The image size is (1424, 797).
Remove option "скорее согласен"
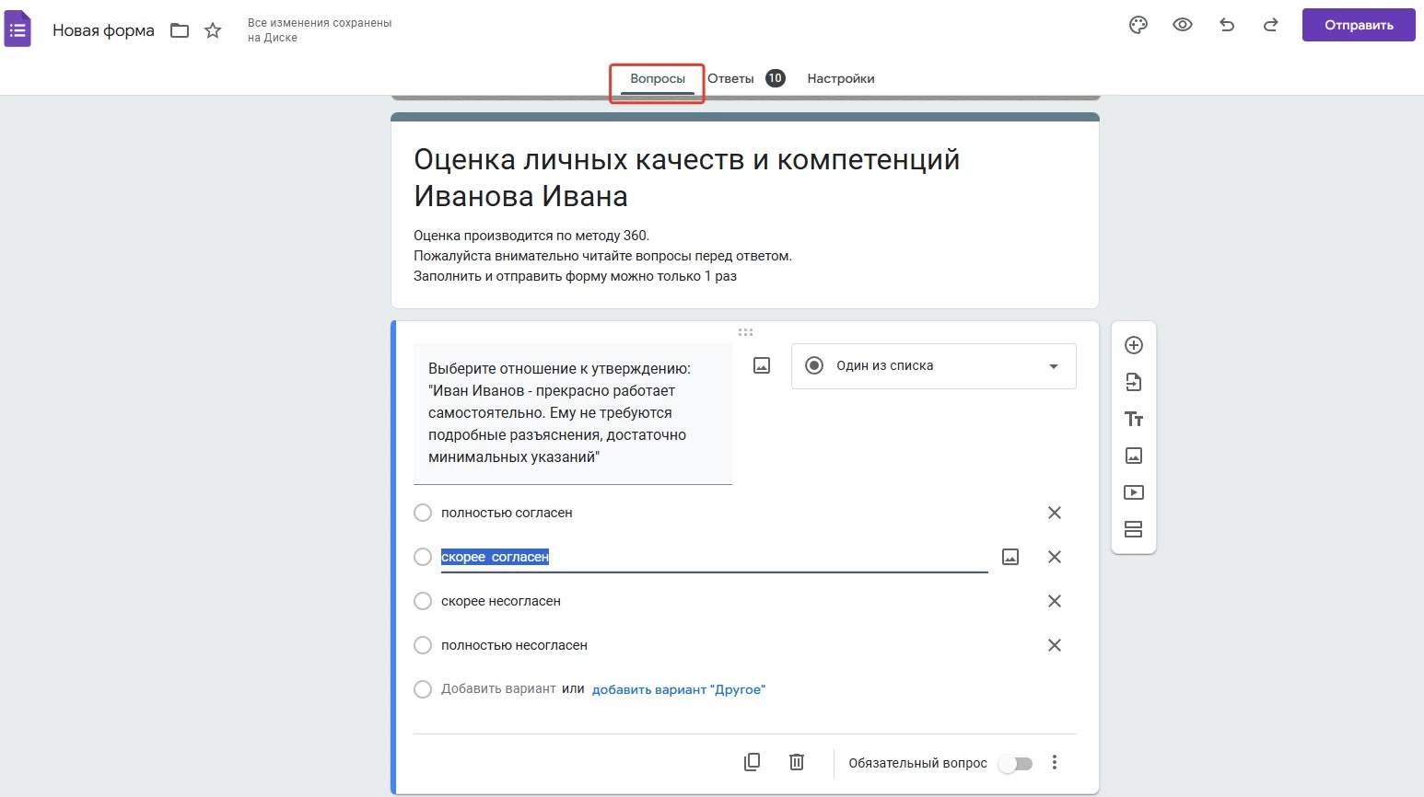[1055, 557]
